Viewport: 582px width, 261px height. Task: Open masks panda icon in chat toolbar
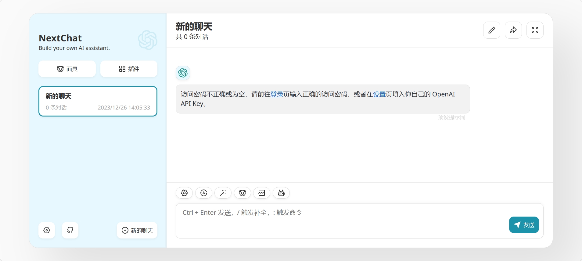242,193
